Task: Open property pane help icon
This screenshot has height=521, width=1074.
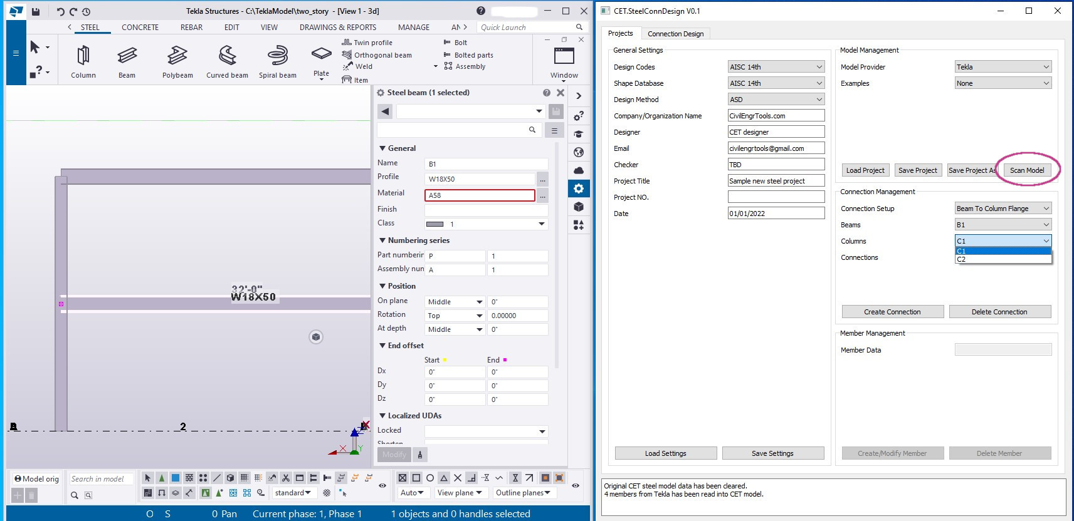Action: [547, 93]
